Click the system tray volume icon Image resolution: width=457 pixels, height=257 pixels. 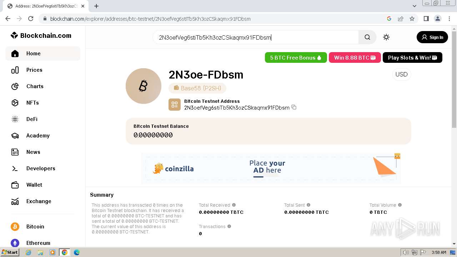coord(406,252)
